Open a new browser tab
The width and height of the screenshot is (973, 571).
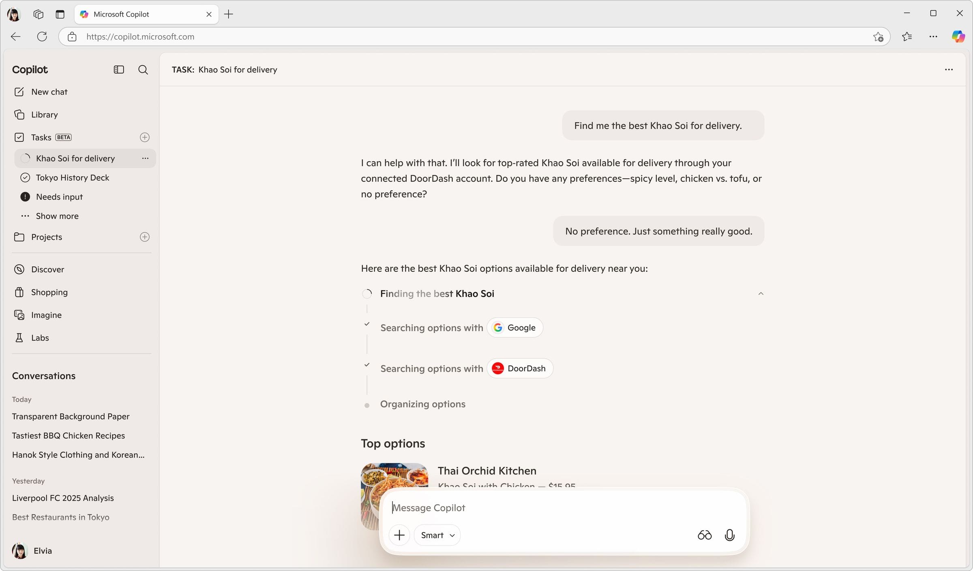click(229, 14)
